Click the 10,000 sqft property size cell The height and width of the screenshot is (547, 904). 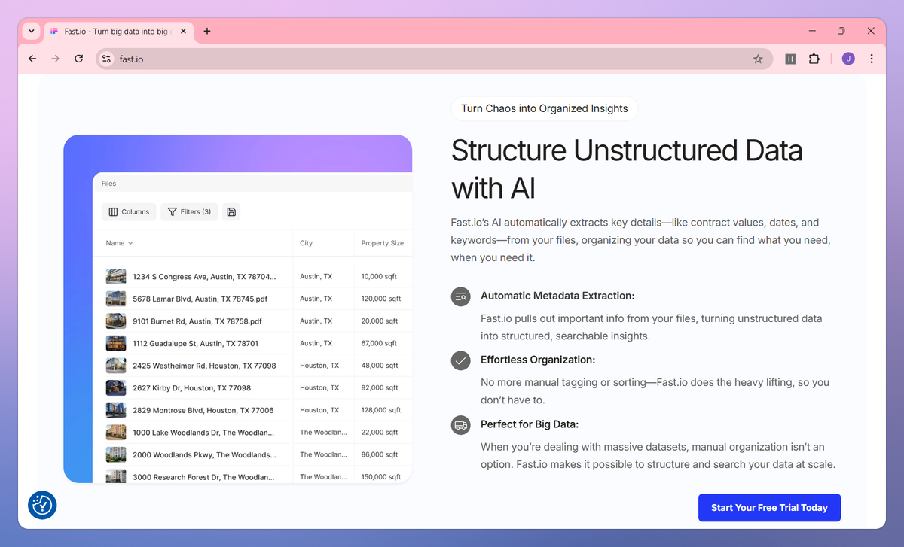click(379, 277)
